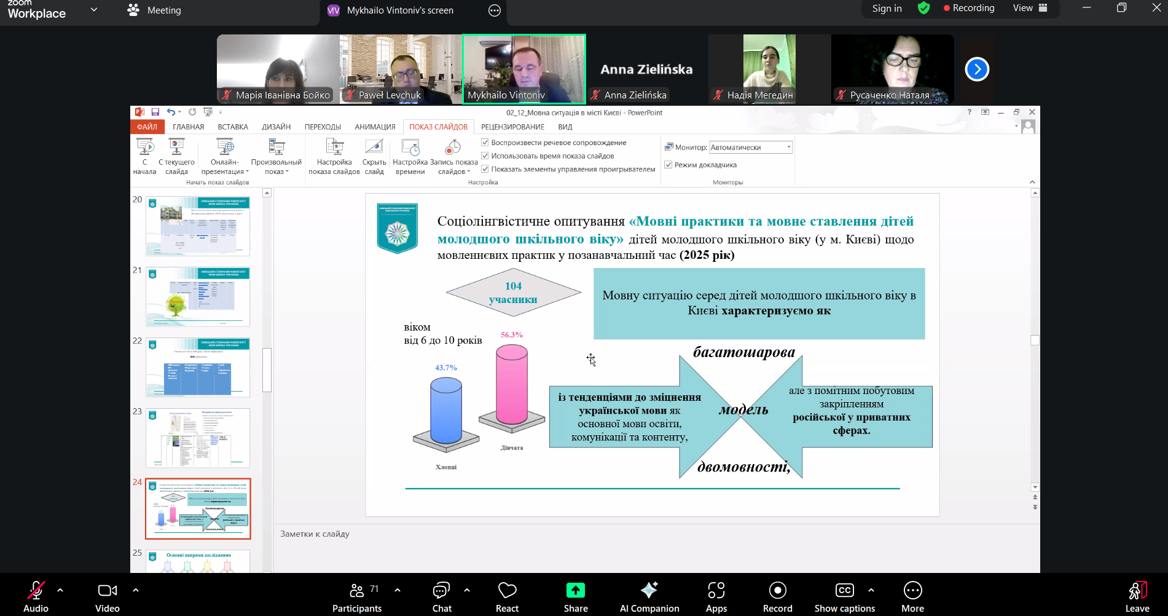
Task: Expand audio options arrow beside Audio
Action: coord(60,590)
